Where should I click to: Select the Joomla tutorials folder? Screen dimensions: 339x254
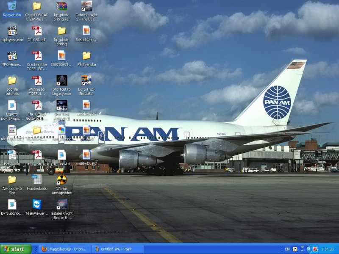(12, 80)
